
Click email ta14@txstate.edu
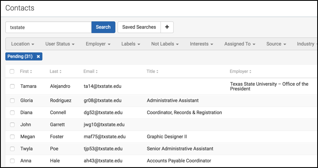click(102, 86)
